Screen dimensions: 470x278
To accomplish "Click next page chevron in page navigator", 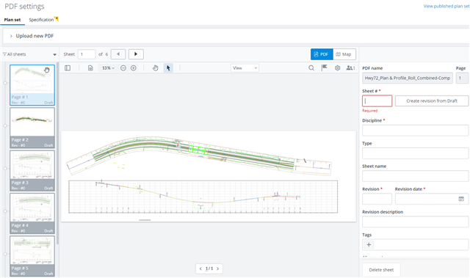I will (x=218, y=268).
